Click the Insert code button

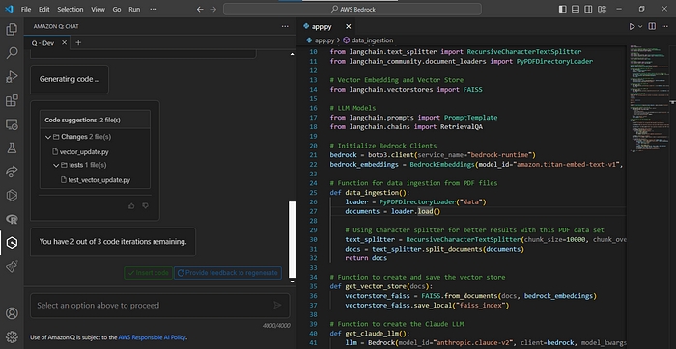(x=149, y=273)
